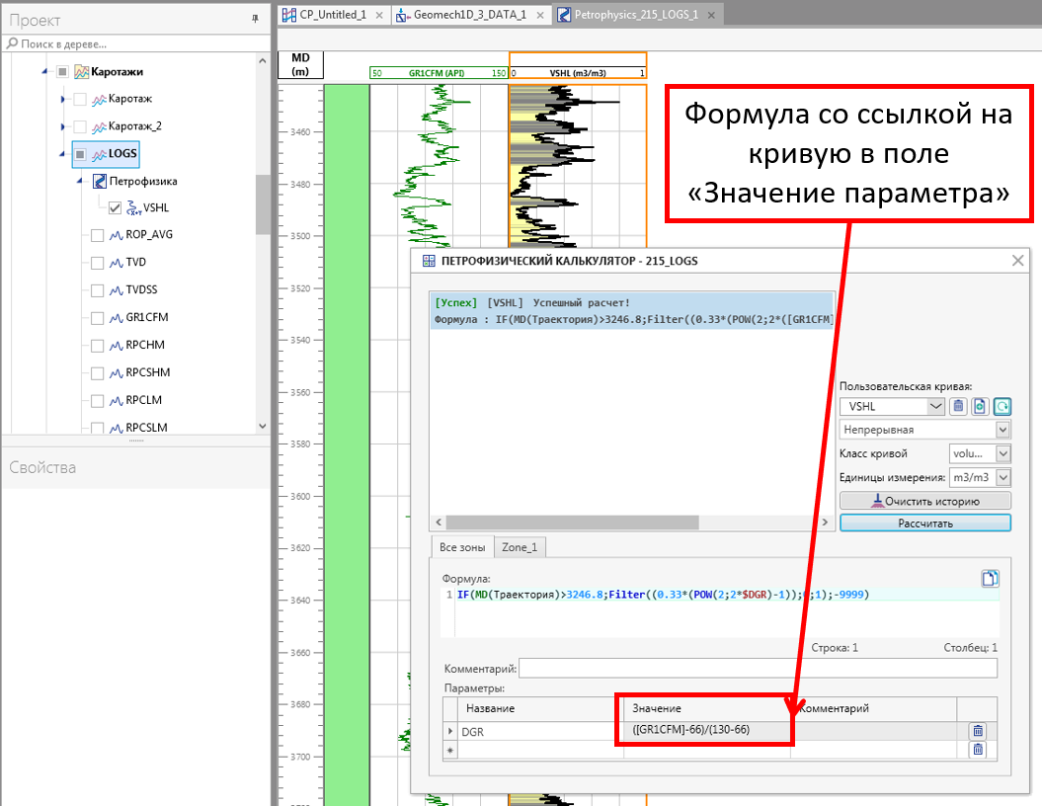Image resolution: width=1042 pixels, height=806 pixels.
Task: Enable the TVDSS checkbox
Action: pyautogui.click(x=97, y=290)
